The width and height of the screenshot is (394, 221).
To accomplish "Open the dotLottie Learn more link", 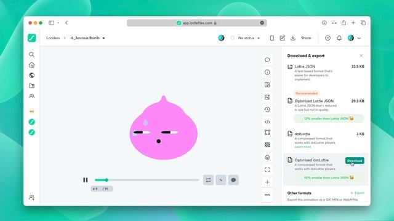I will click(303, 147).
